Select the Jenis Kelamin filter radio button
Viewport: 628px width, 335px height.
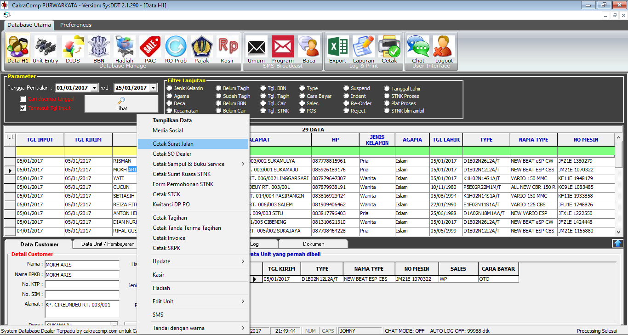[x=170, y=88]
